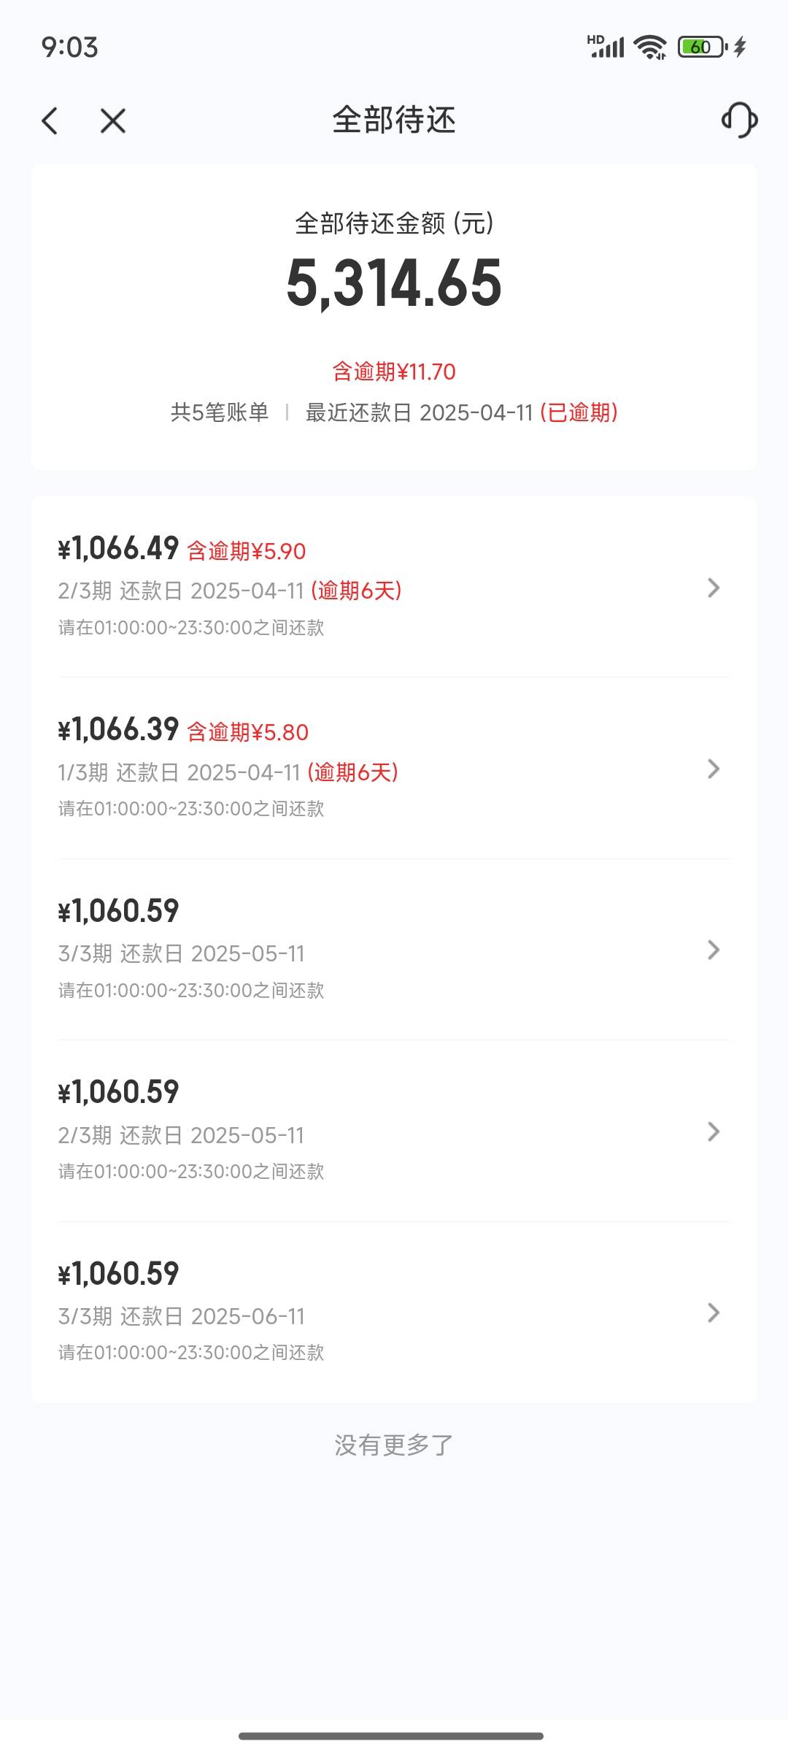This screenshot has height=1752, width=788.
Task: Tap the 全部待还 page title
Action: 394,120
